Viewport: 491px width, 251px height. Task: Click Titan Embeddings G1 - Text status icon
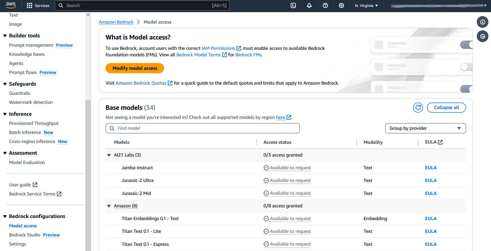[266, 219]
